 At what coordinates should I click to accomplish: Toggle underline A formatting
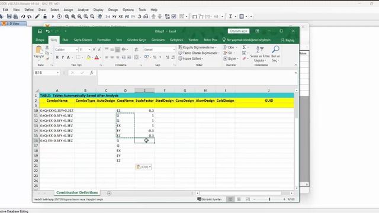coord(69,57)
